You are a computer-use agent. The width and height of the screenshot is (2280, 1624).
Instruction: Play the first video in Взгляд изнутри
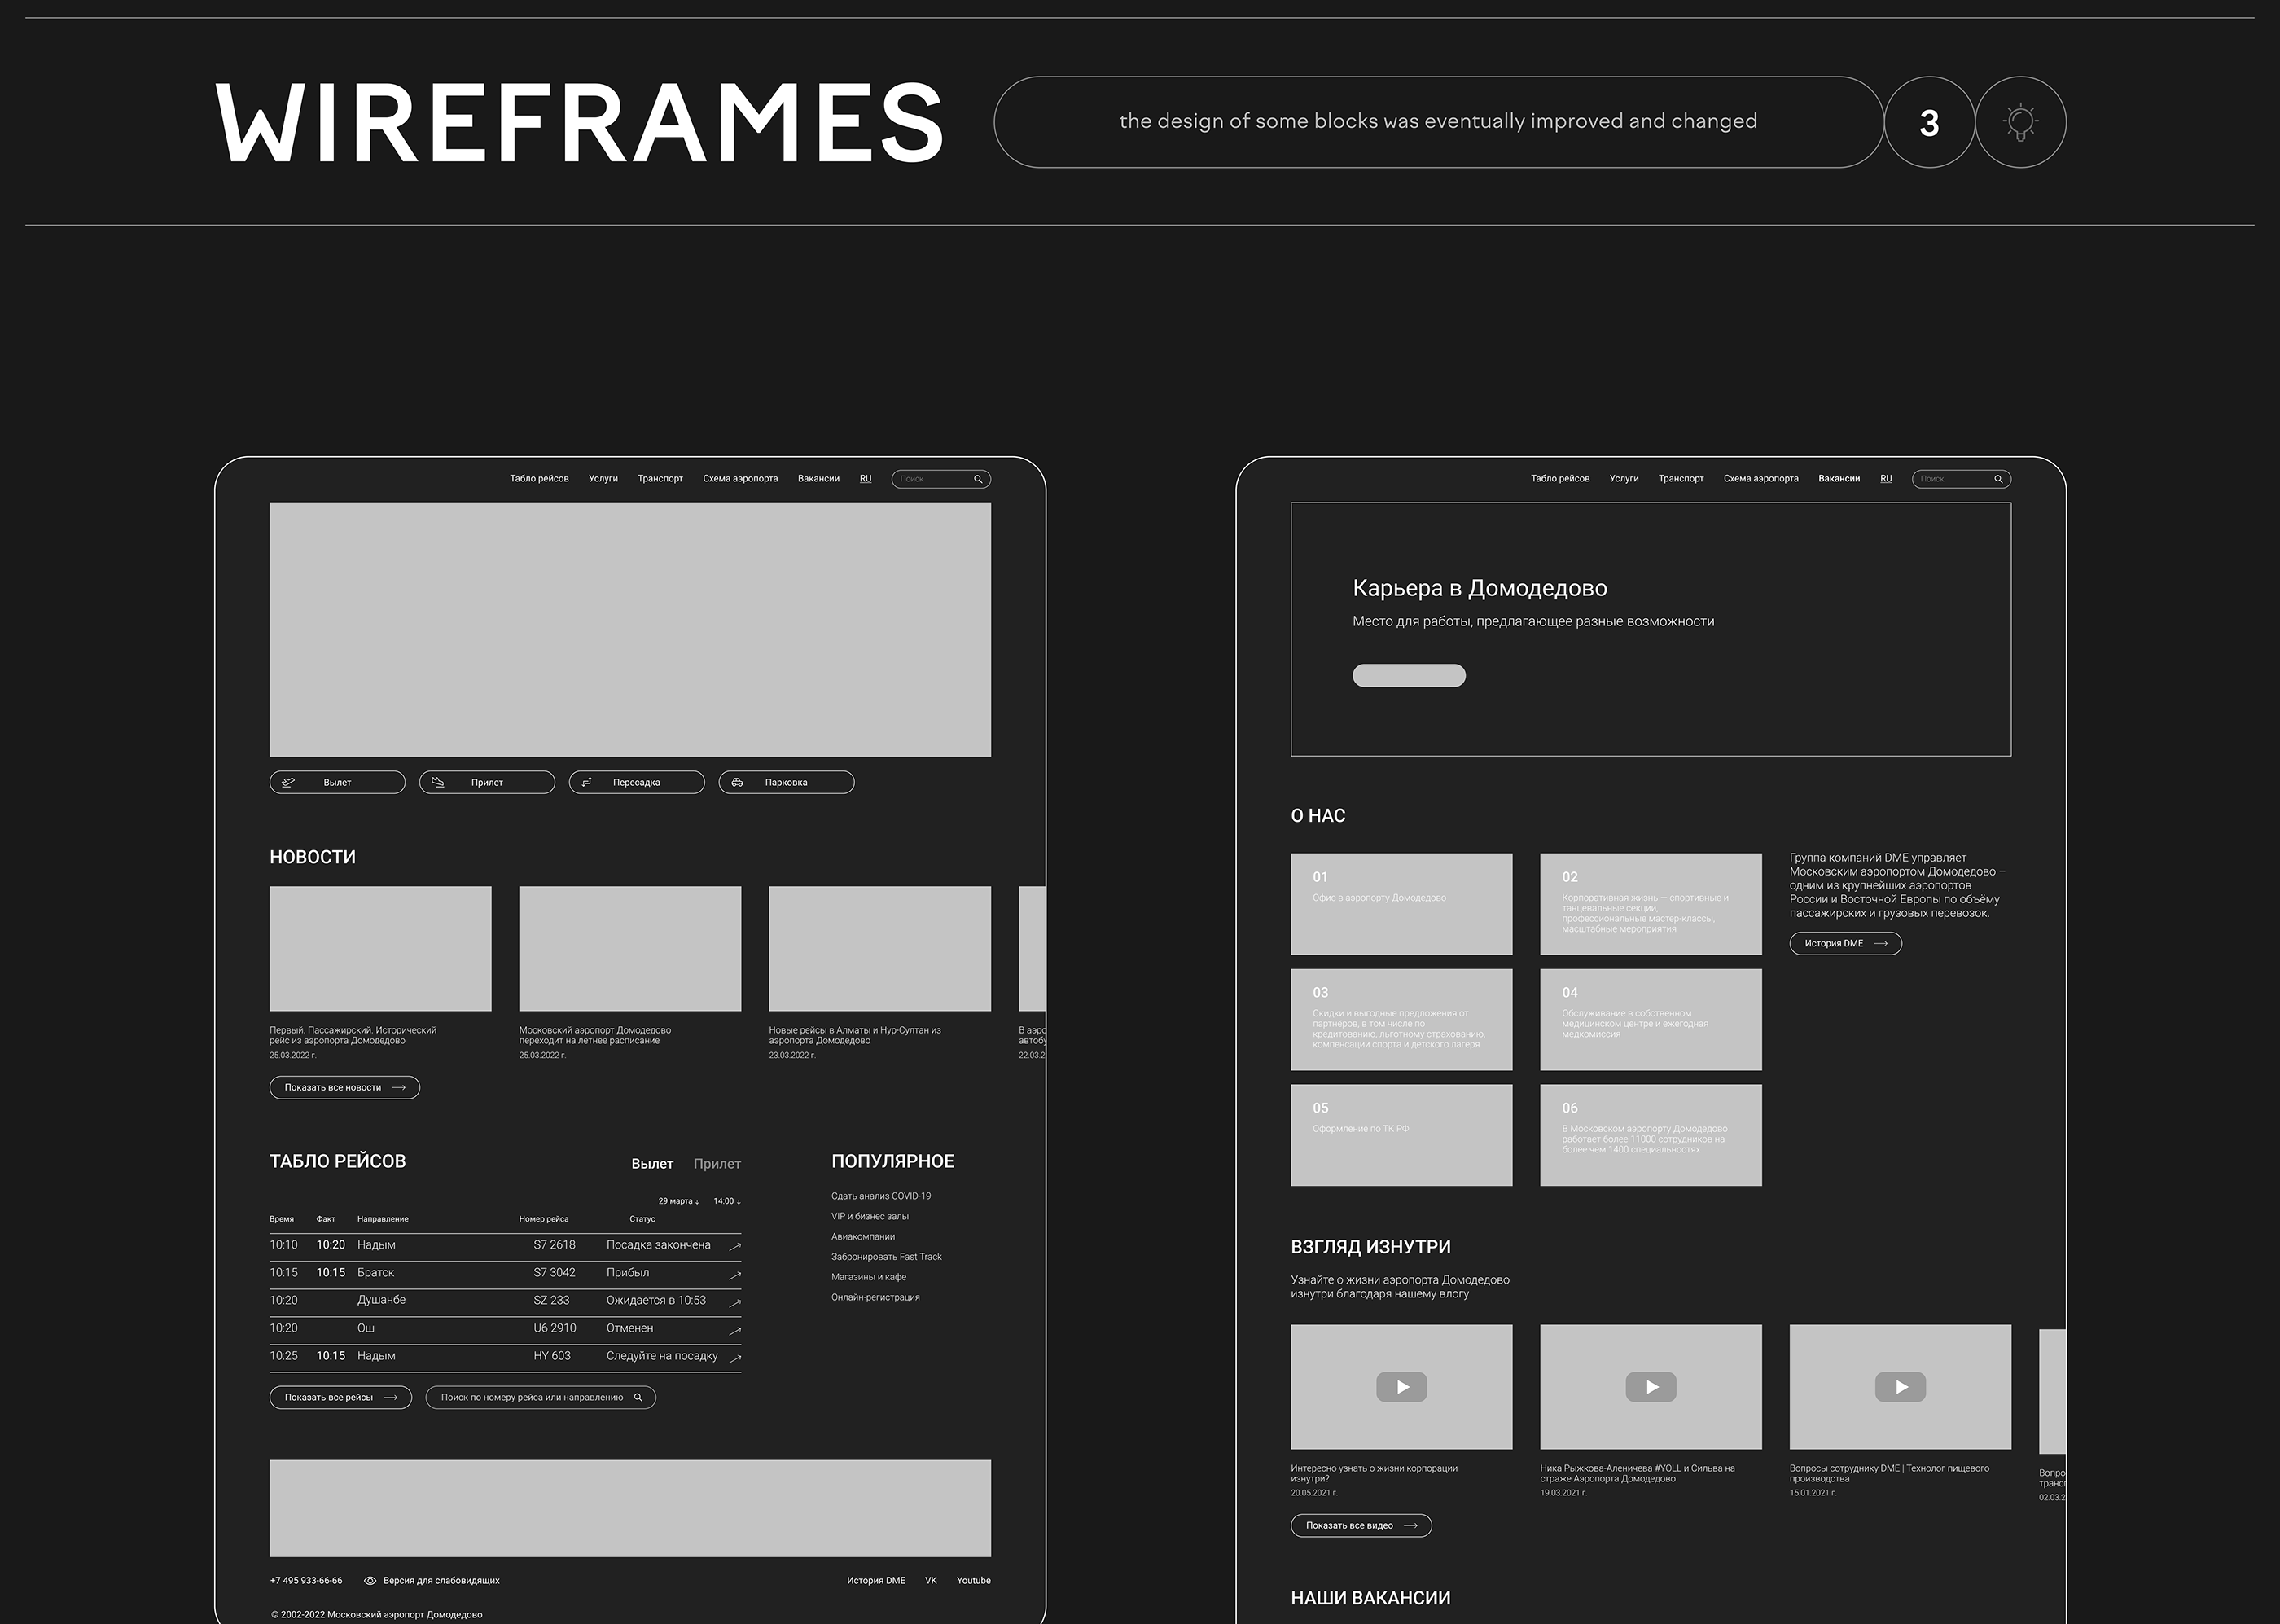[x=1401, y=1387]
